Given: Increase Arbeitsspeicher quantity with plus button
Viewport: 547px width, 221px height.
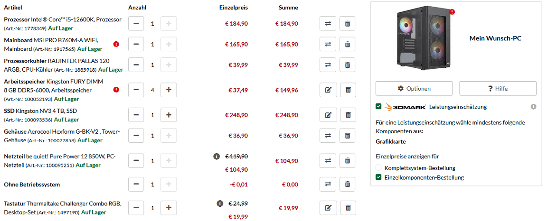Looking at the screenshot, I should point(169,90).
